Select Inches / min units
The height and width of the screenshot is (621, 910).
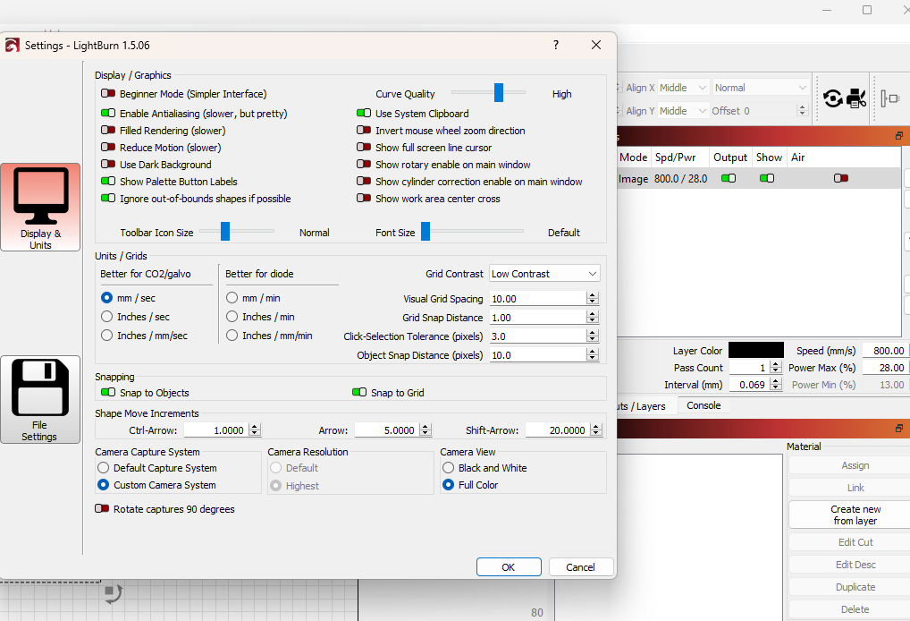click(232, 317)
